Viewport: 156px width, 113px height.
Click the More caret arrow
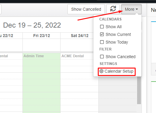pyautogui.click(x=137, y=9)
